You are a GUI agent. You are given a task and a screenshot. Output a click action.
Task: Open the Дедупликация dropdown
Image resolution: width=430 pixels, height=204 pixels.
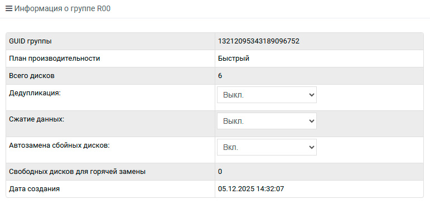(x=267, y=95)
